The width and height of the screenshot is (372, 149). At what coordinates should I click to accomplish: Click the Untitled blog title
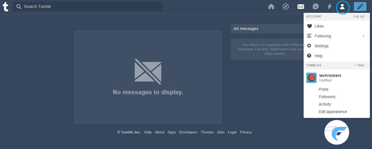tap(325, 80)
